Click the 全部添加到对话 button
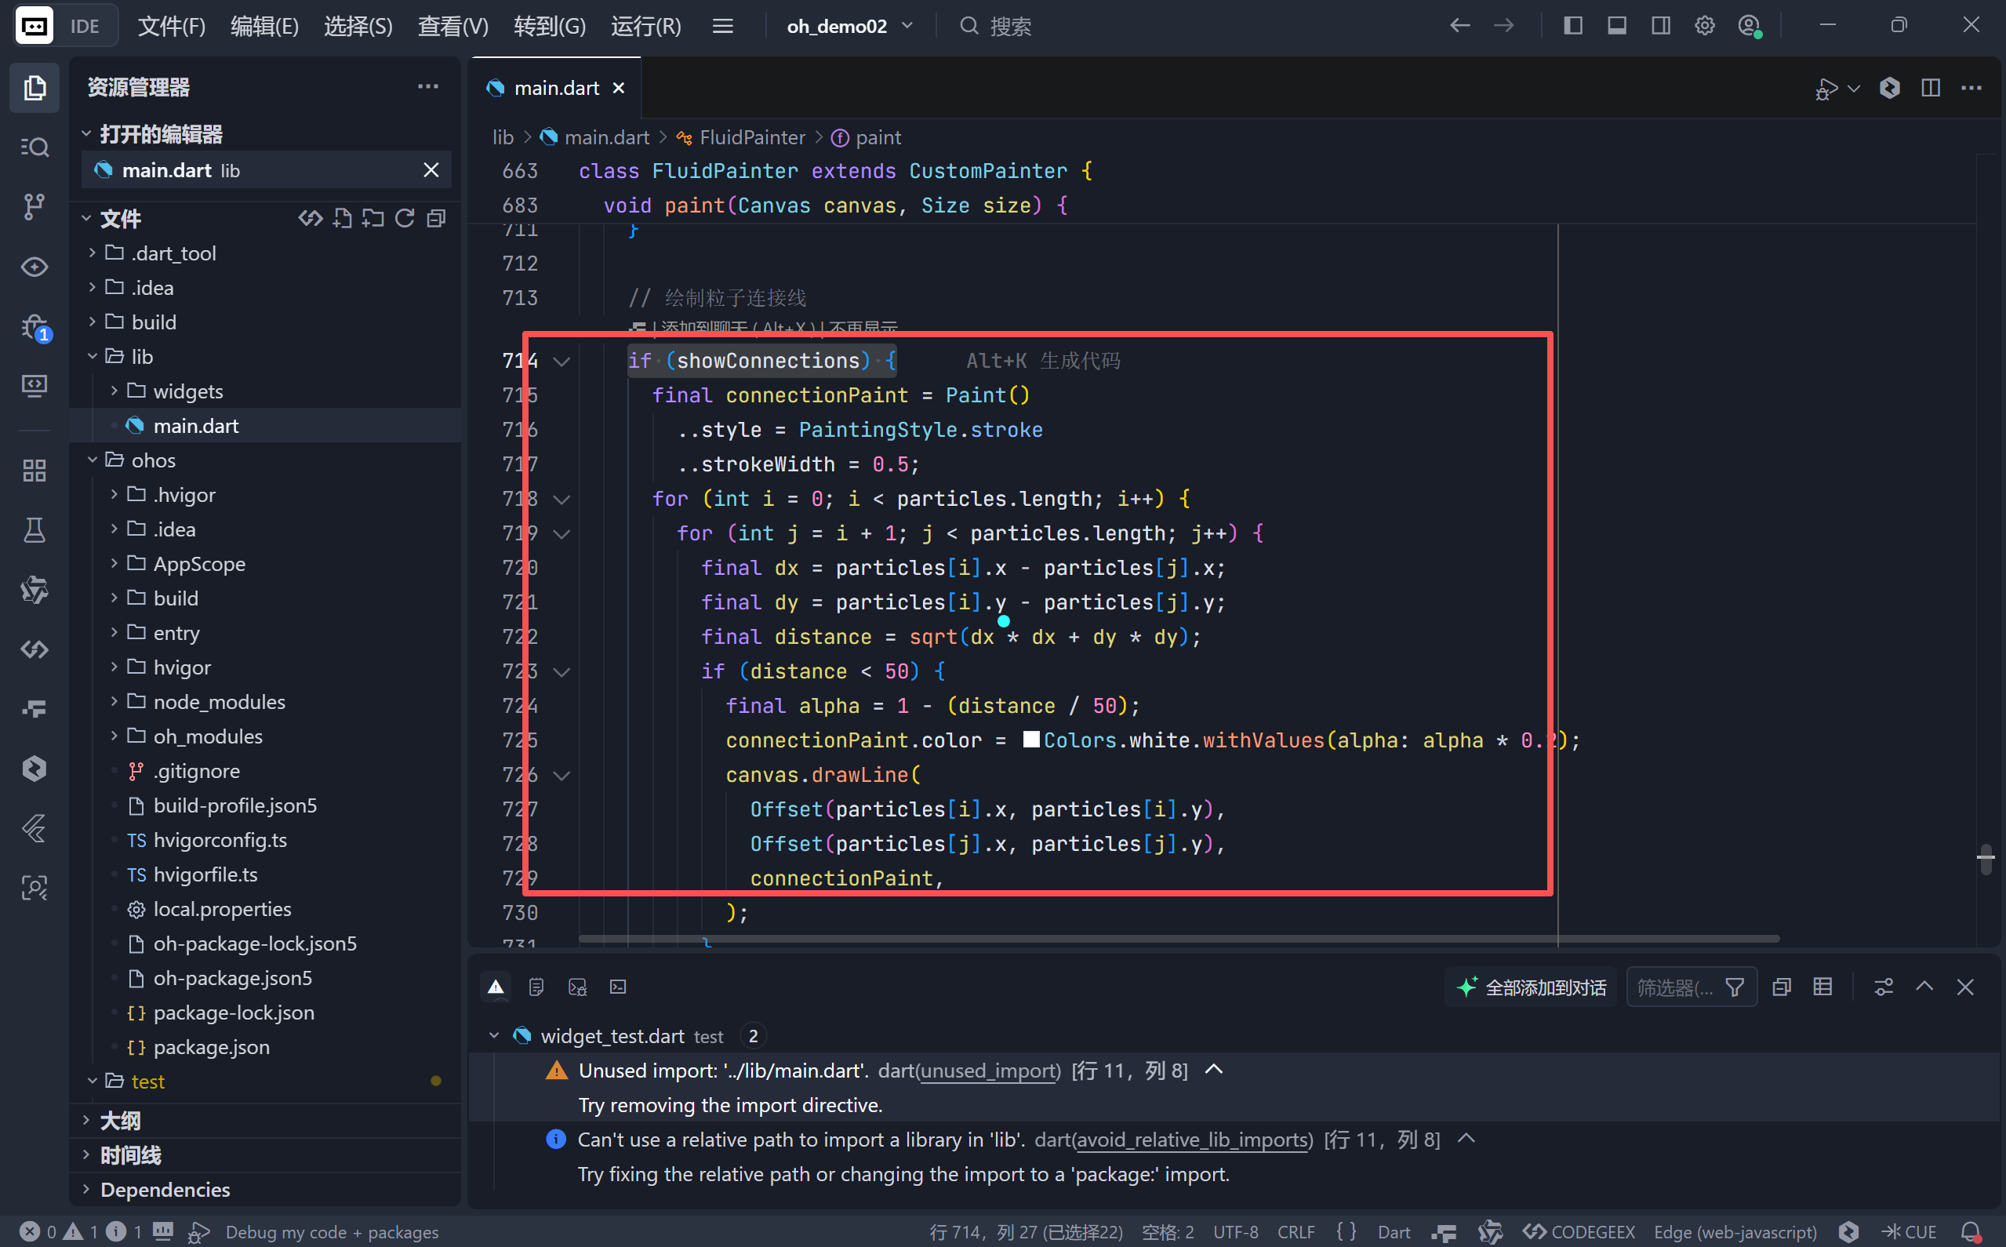Image resolution: width=2006 pixels, height=1247 pixels. click(1531, 987)
